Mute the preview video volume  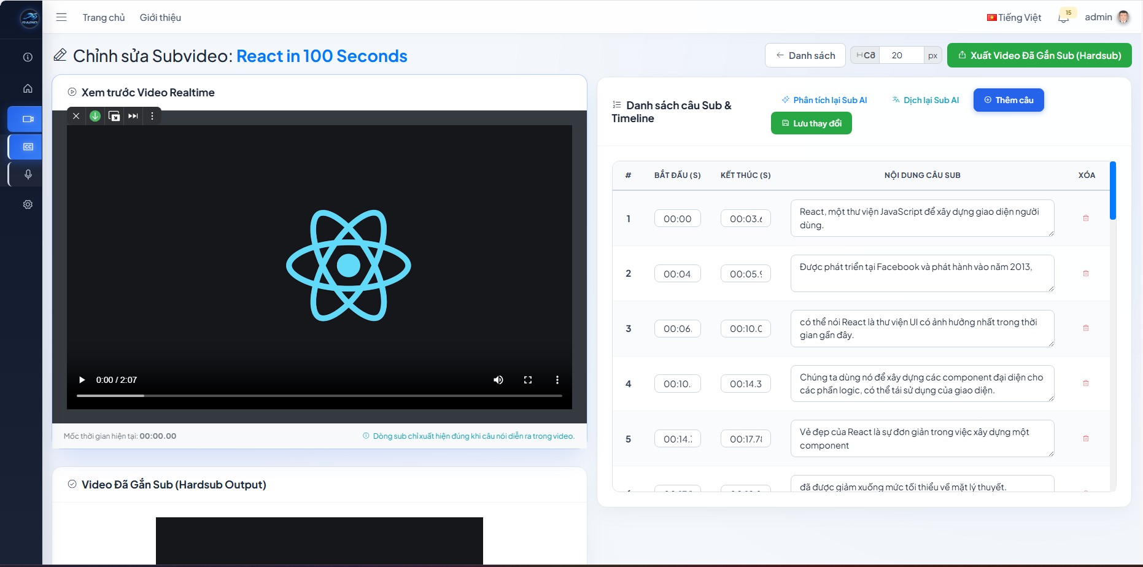click(498, 380)
